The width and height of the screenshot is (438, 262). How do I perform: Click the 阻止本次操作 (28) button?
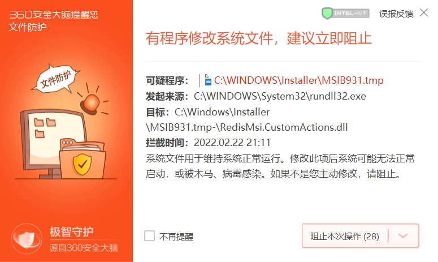(x=345, y=237)
